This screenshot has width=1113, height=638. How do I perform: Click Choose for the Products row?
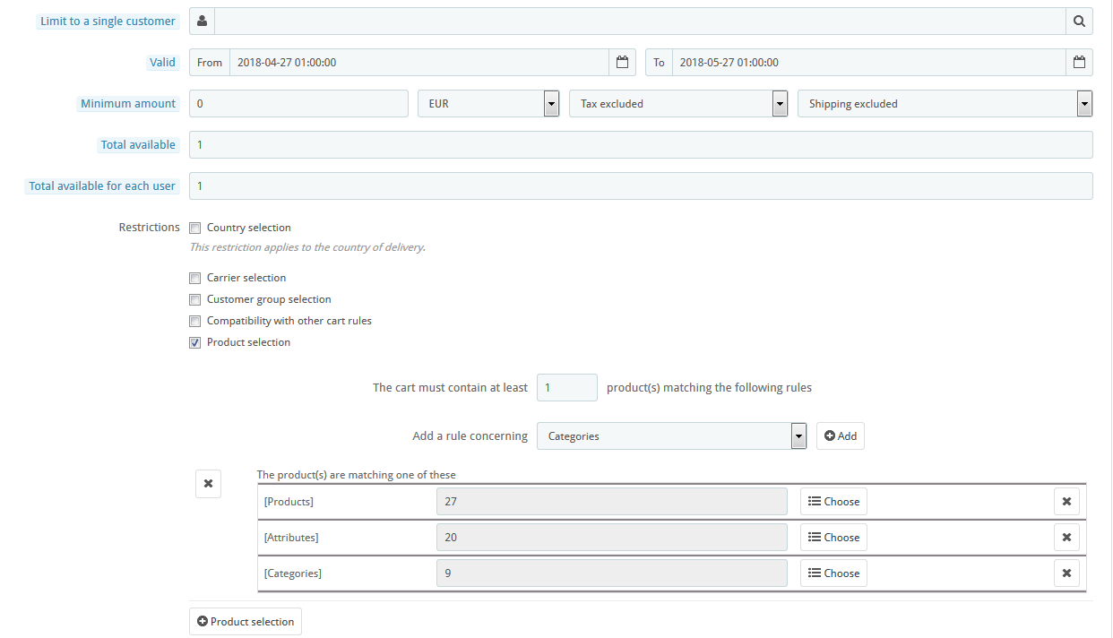click(833, 502)
